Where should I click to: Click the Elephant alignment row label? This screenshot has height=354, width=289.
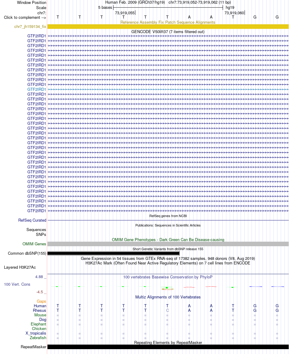click(38, 324)
